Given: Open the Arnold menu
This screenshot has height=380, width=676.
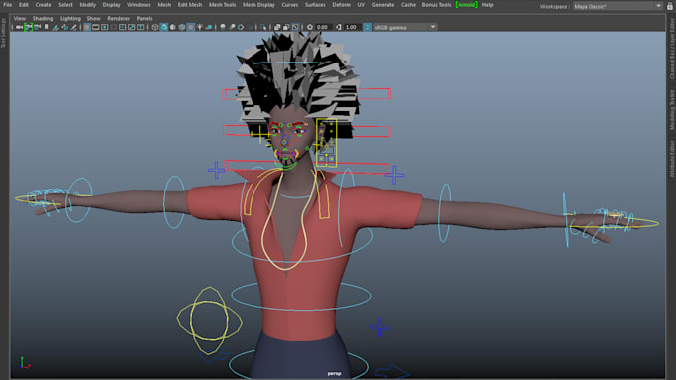Looking at the screenshot, I should (x=467, y=5).
